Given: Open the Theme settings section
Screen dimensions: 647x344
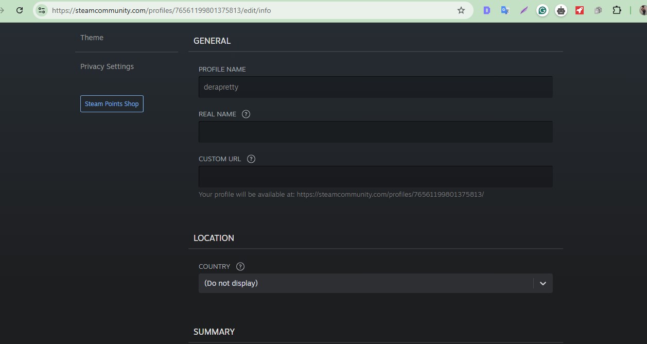Looking at the screenshot, I should click(x=92, y=38).
